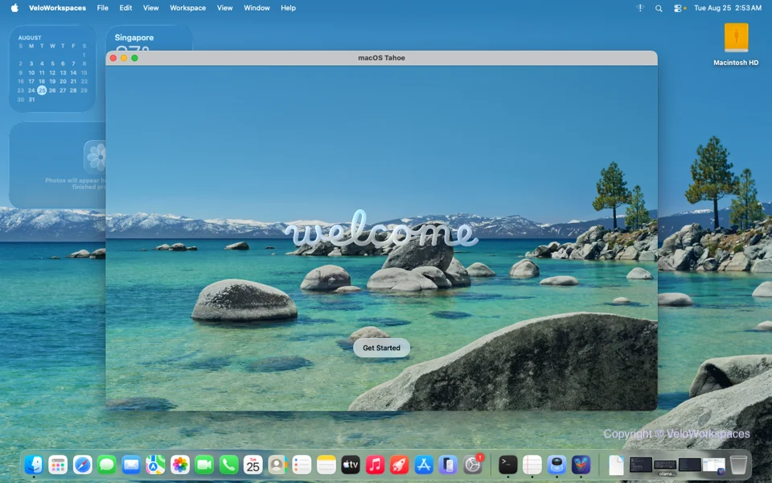This screenshot has width=772, height=483.
Task: Launch Reminders from the dock
Action: point(302,464)
